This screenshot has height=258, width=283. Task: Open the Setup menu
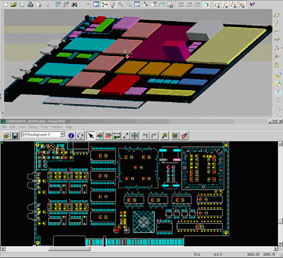point(33,127)
